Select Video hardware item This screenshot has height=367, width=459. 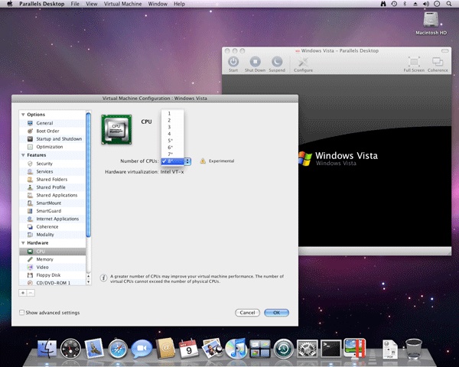click(52, 267)
